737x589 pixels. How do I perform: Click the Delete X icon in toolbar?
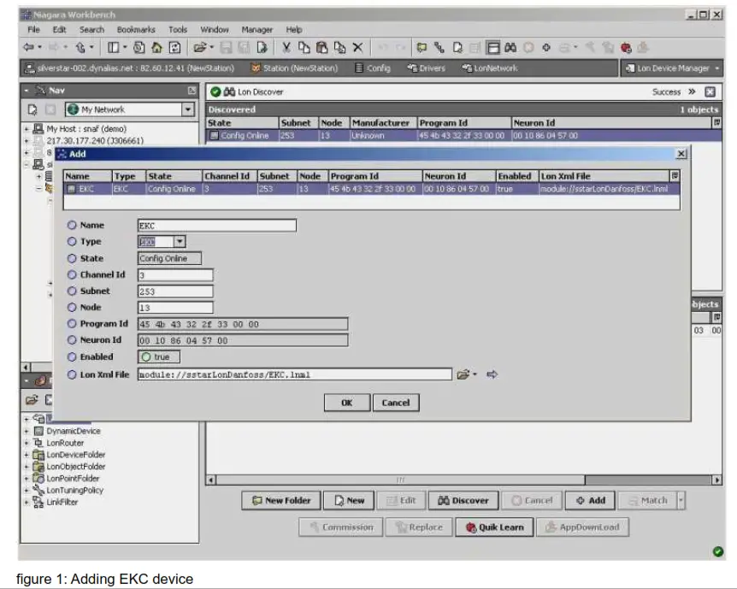(x=357, y=48)
